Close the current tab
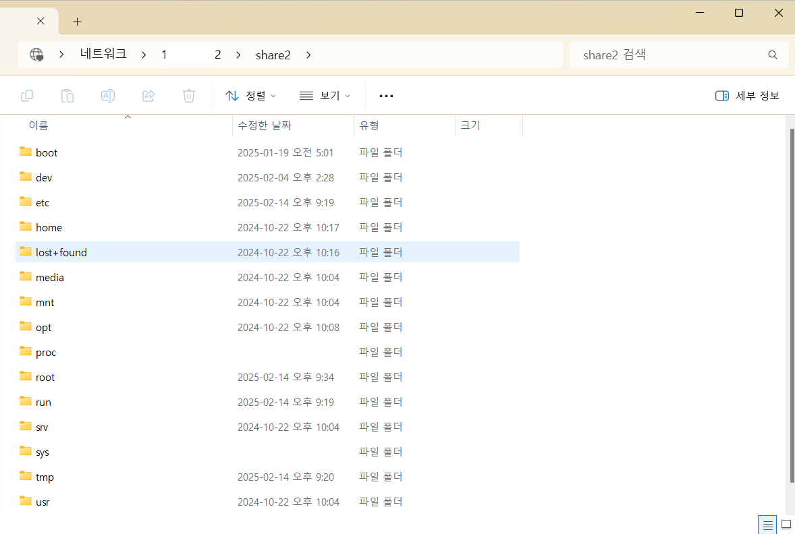 [x=40, y=21]
